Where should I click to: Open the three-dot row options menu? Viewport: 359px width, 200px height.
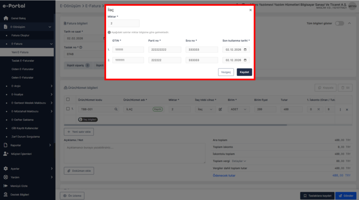point(340,110)
